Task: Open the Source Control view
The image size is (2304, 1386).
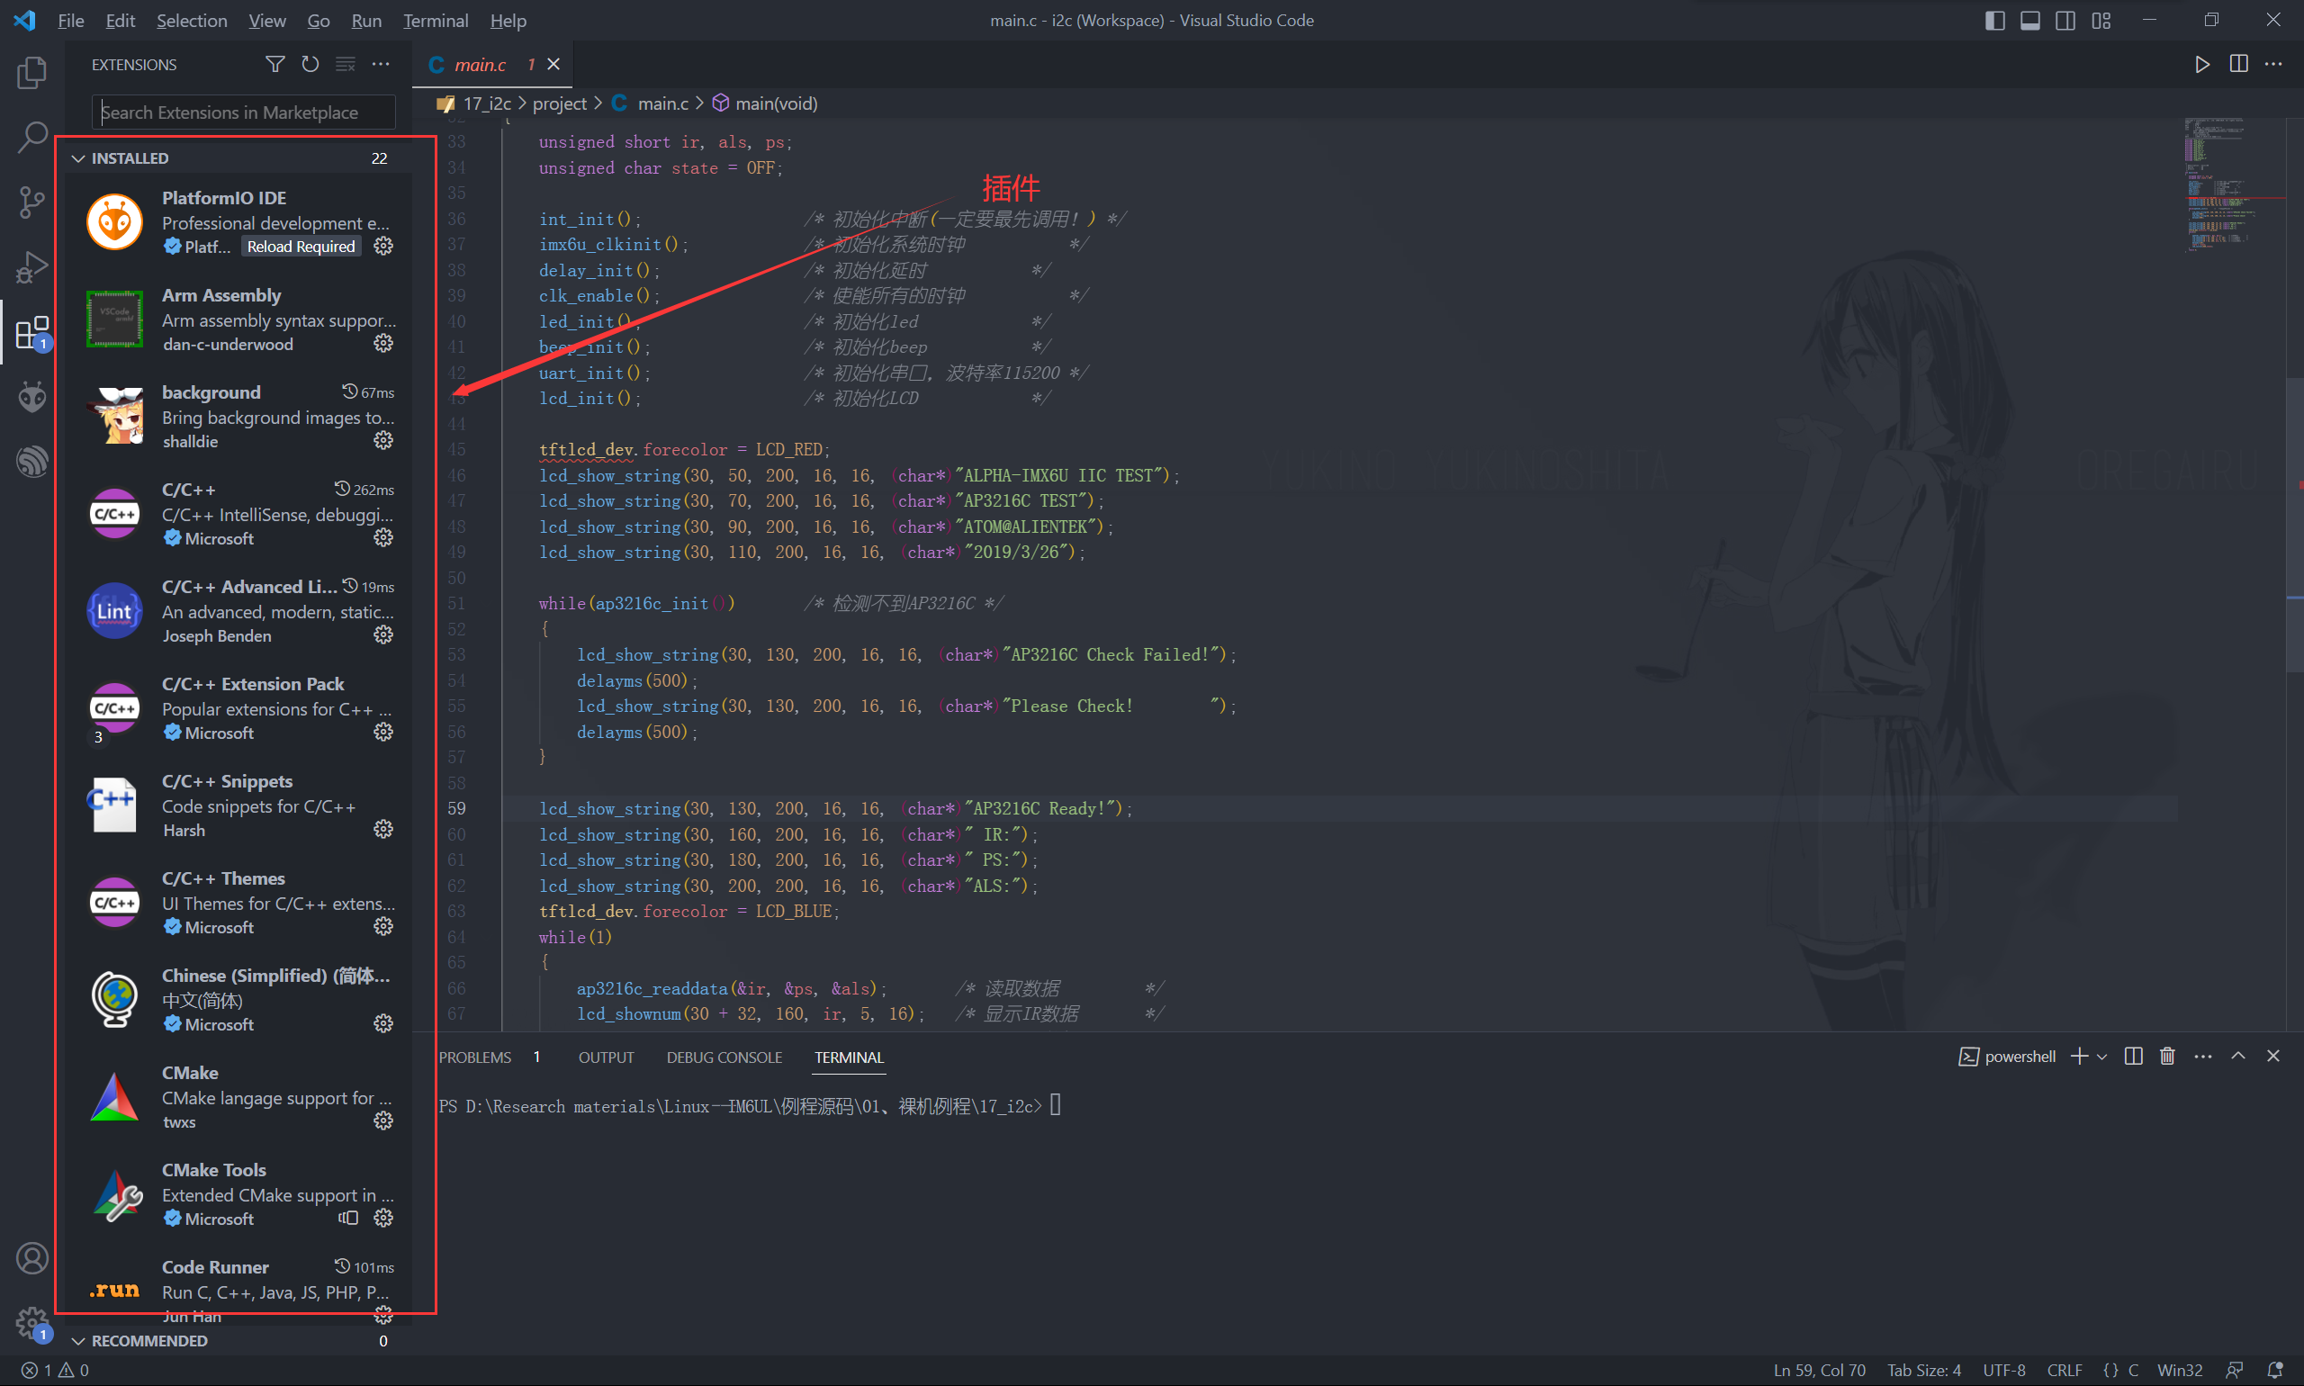Action: coord(31,201)
